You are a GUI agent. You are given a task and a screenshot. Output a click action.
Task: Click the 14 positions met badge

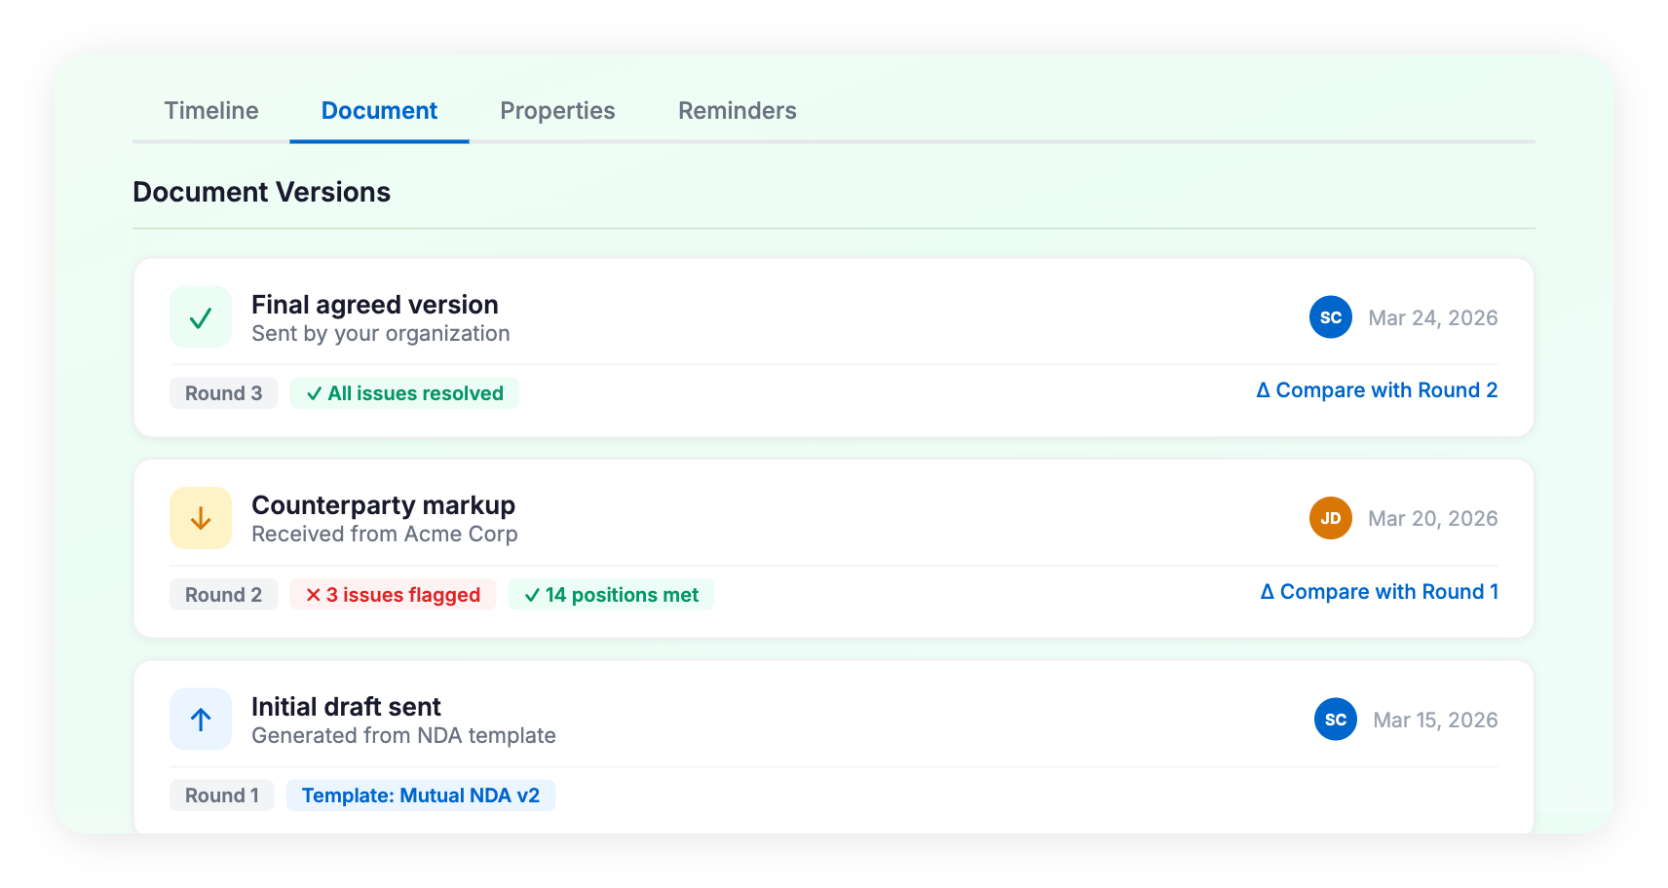611,595
